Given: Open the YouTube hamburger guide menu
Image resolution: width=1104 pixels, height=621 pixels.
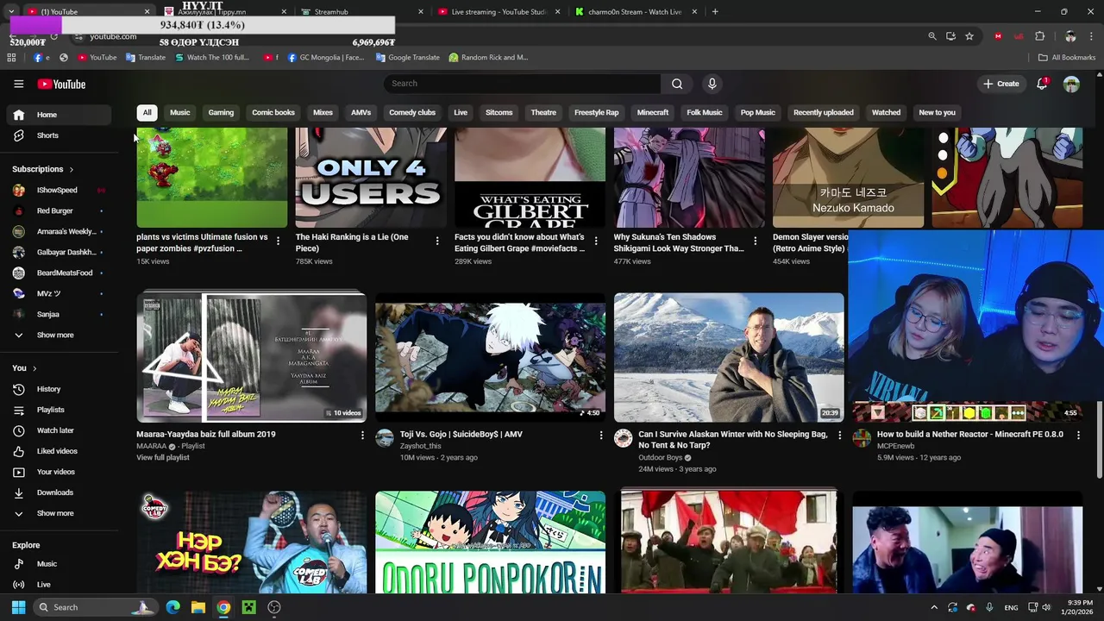Looking at the screenshot, I should [18, 84].
